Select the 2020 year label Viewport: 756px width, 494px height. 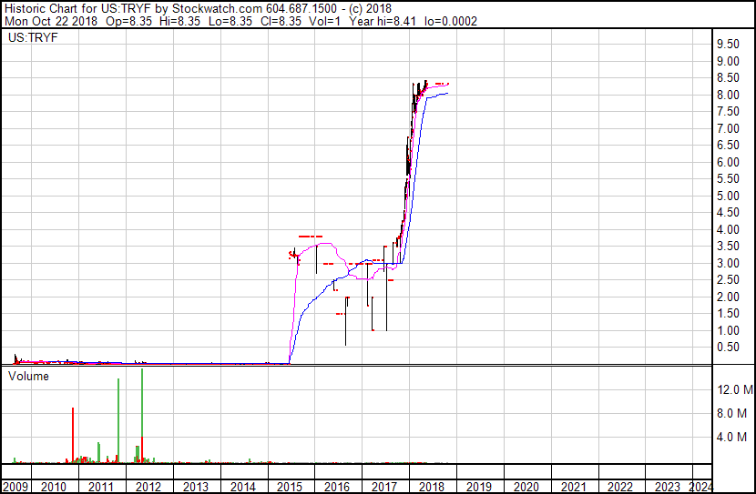[526, 487]
